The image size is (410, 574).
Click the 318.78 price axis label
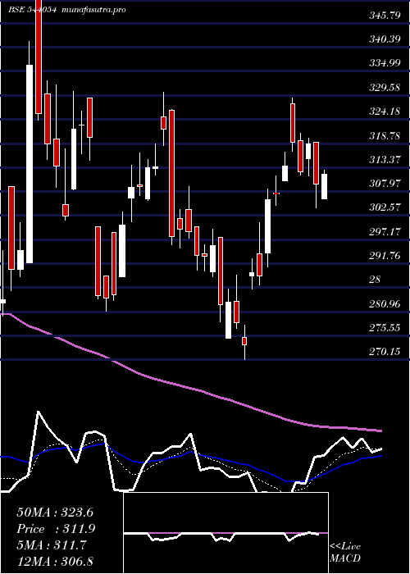[x=385, y=136]
